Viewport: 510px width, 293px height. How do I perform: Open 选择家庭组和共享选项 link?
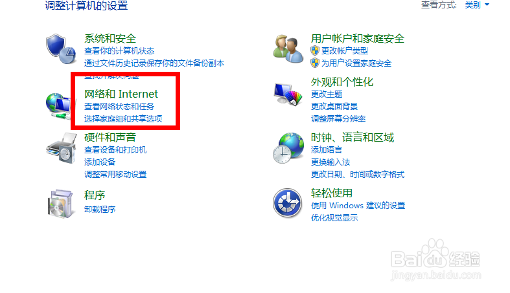123,119
